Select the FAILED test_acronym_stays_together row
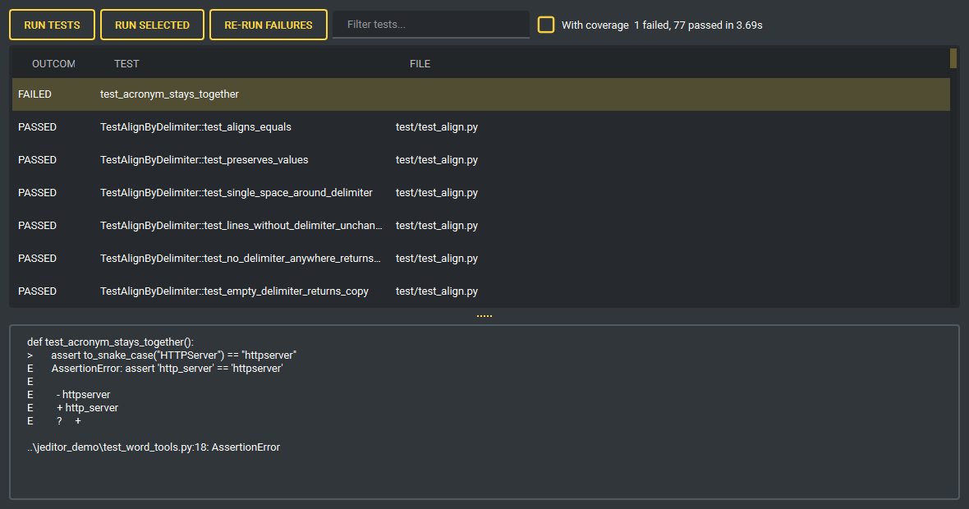The width and height of the screenshot is (969, 509). pos(480,94)
